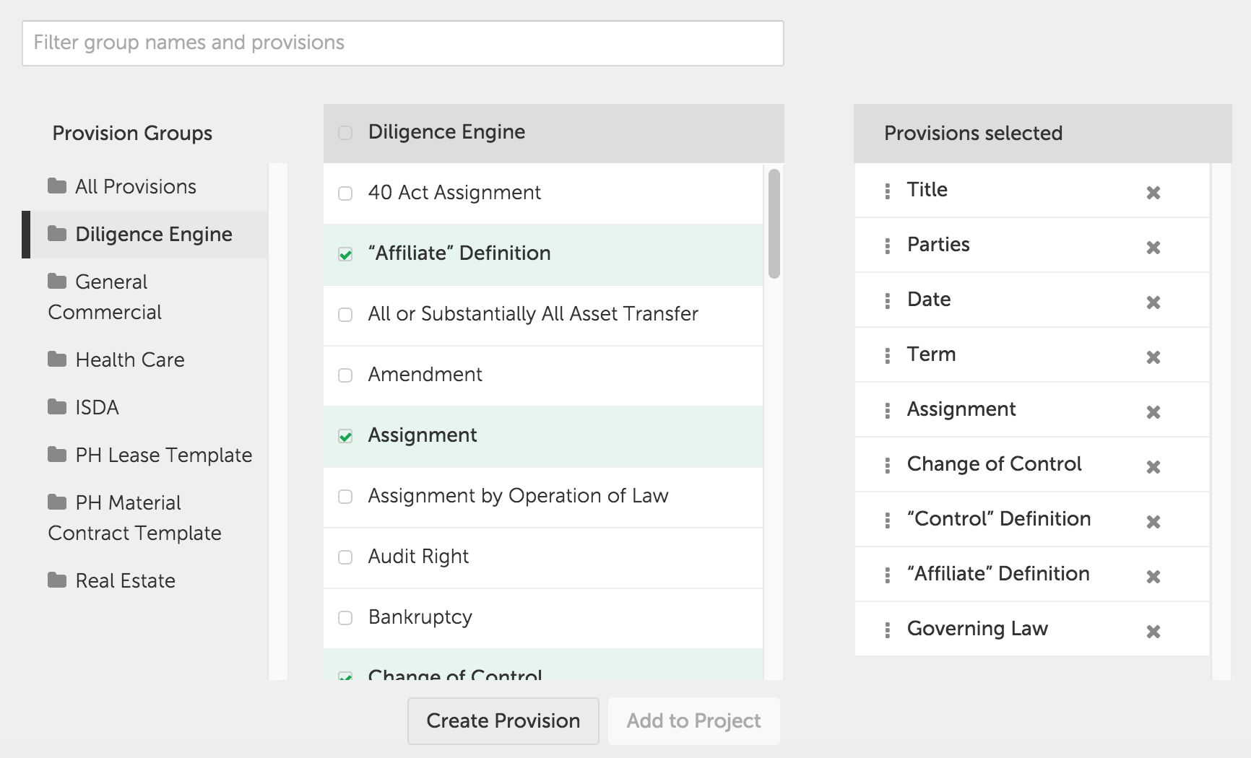The image size is (1251, 758).
Task: Open the ISDA provision group
Action: [x=145, y=408]
